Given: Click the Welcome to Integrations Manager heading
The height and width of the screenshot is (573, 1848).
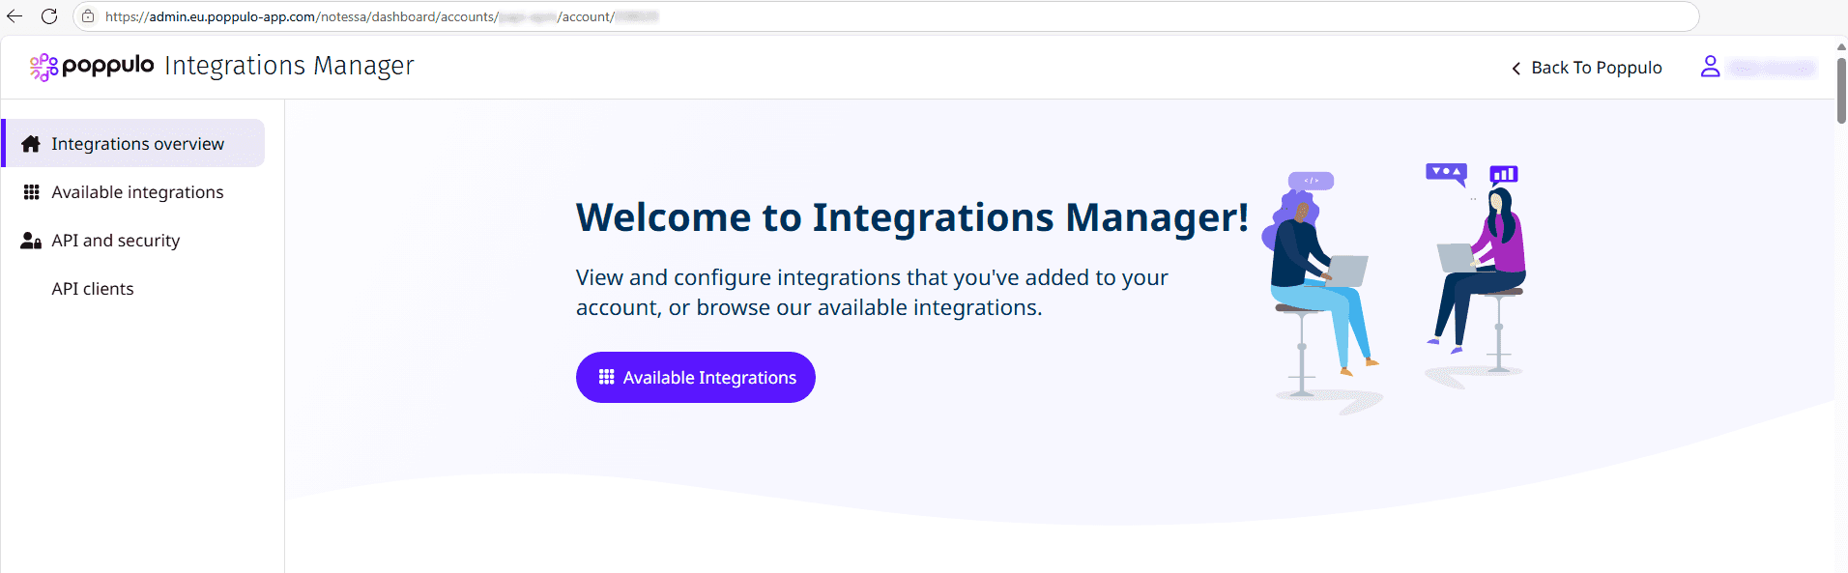Looking at the screenshot, I should [x=912, y=217].
